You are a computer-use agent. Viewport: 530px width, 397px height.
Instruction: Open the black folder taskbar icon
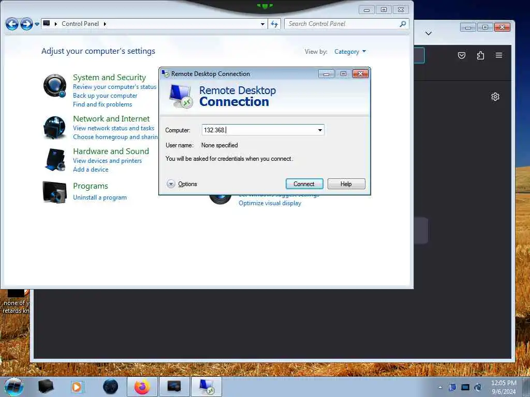pos(46,387)
